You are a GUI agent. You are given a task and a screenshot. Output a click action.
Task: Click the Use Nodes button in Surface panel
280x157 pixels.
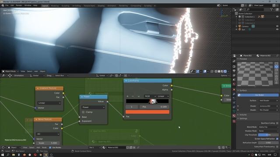pyautogui.click(x=258, y=95)
